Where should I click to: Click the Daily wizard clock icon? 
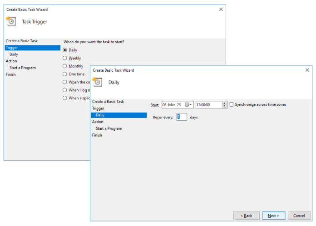point(98,82)
